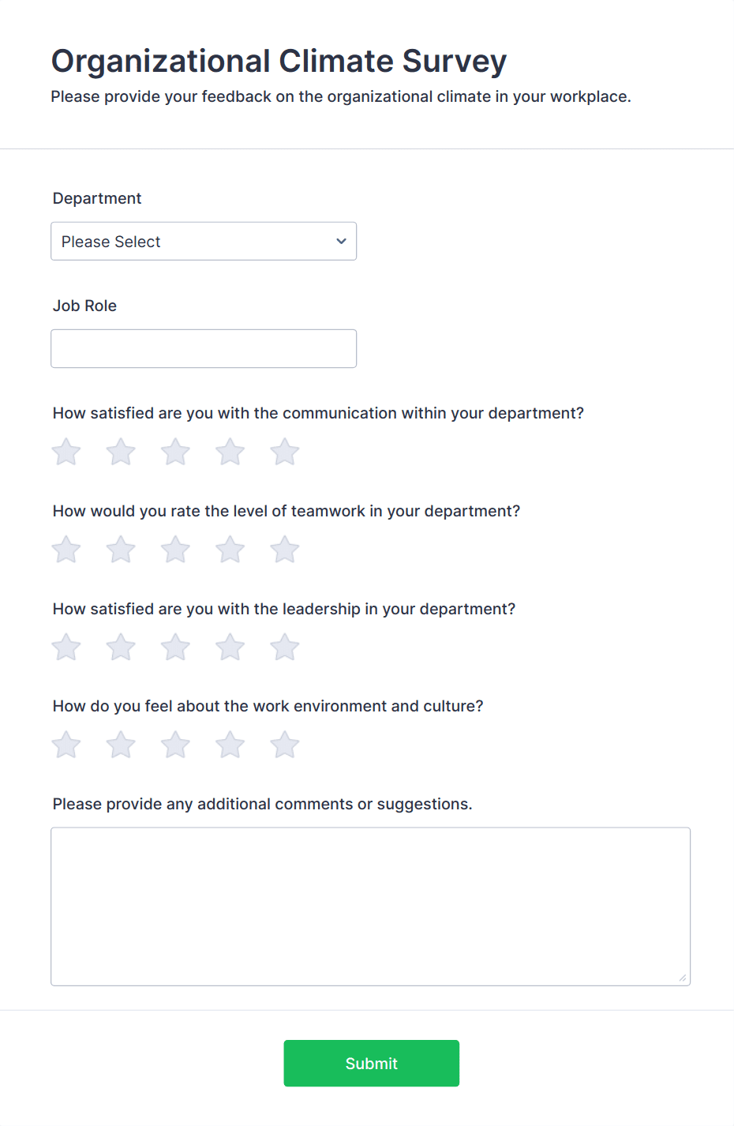Submit the climate survey form
The image size is (734, 1126).
(x=371, y=1063)
